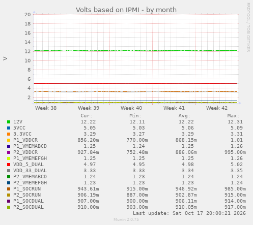Click the Max: column header

(x=233, y=116)
